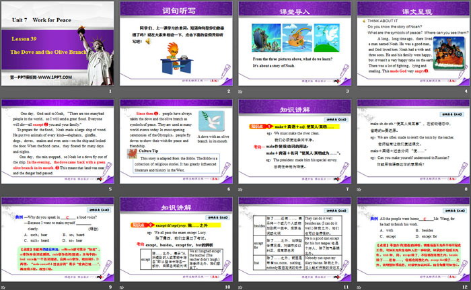Select slide 4 thumbnail THINK ABOUT IT

413,44
